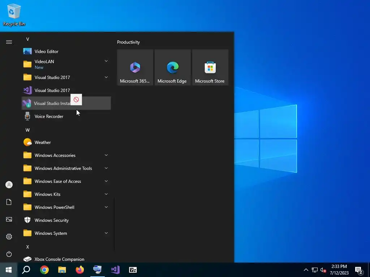Click the muted volume tray icon
This screenshot has width=370, height=277.
tap(323, 270)
